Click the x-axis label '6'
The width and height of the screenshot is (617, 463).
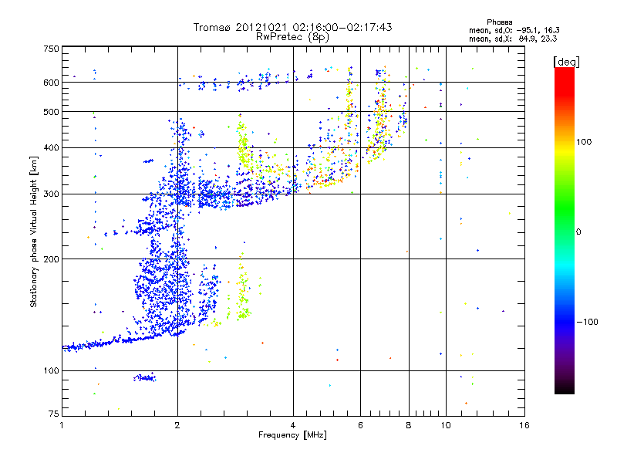click(x=360, y=425)
